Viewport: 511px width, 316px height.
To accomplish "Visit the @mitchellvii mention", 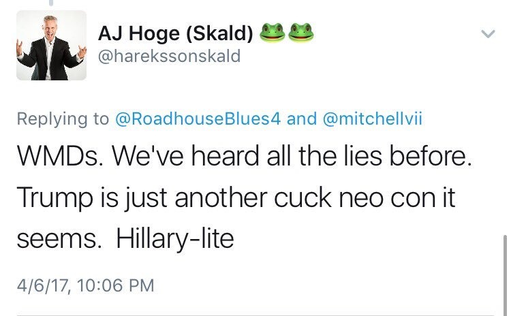I will click(x=373, y=119).
